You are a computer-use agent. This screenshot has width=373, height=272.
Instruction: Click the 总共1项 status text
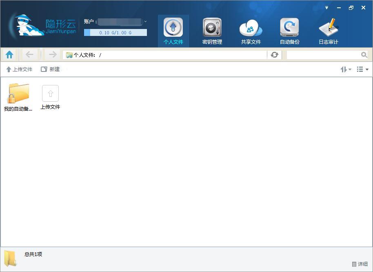pyautogui.click(x=33, y=254)
